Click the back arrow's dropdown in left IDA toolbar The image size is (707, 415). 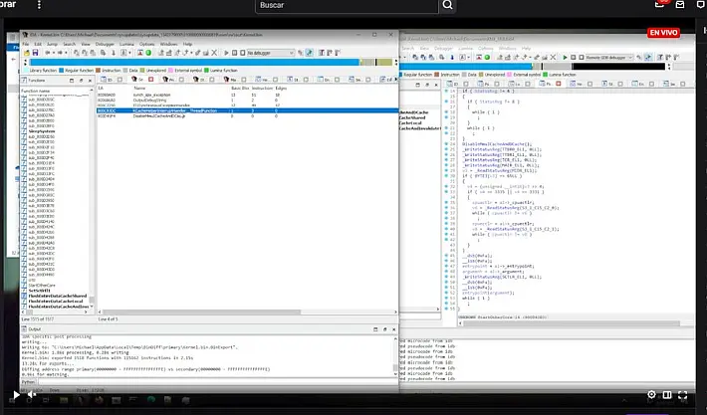click(53, 53)
